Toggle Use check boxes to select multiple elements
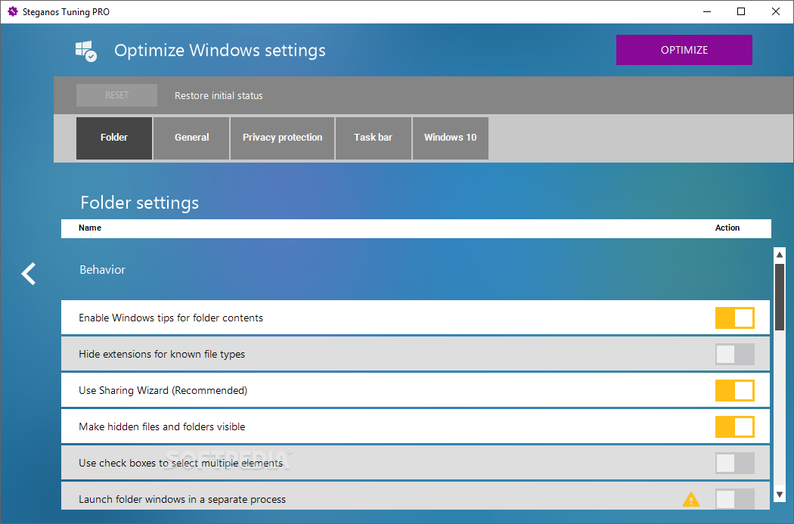The width and height of the screenshot is (794, 524). [735, 464]
